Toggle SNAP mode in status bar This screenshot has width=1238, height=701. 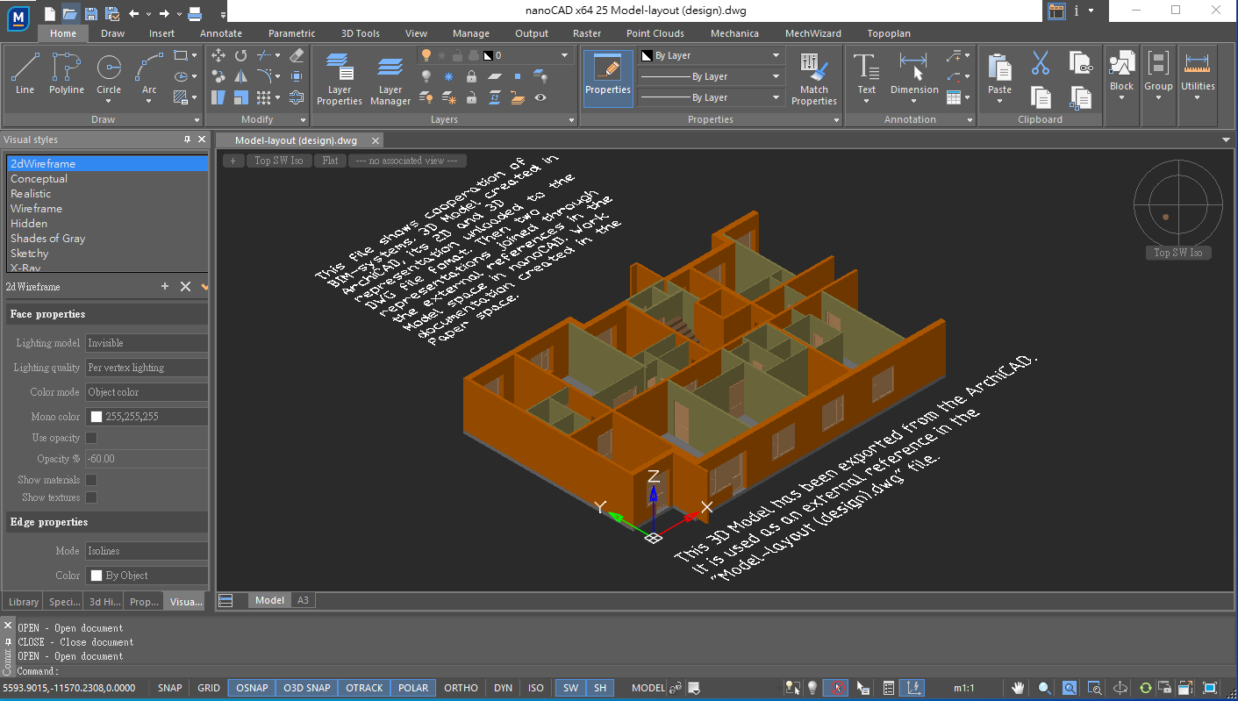point(170,688)
